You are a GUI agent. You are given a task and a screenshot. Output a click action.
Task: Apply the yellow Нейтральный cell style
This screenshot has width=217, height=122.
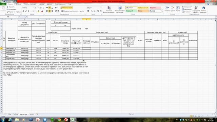(x=143, y=8)
